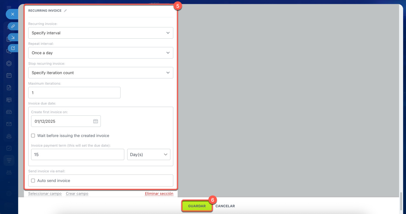
Task: Expand the Repeat interval 'Once a day' dropdown
Action: pyautogui.click(x=101, y=53)
